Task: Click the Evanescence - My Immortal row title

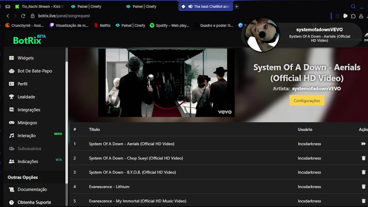Action: (138, 201)
